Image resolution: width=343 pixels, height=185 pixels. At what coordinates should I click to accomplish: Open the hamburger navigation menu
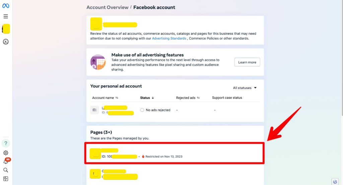(6, 16)
